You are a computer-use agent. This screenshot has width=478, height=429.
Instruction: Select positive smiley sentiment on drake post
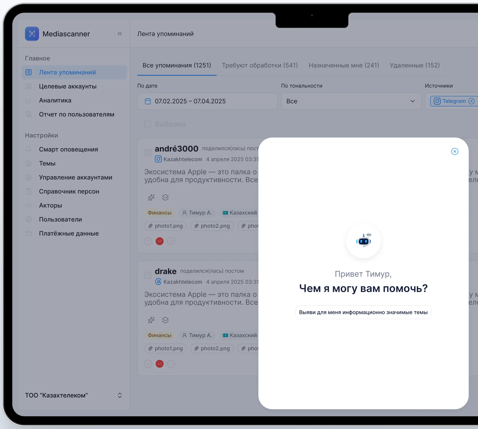pyautogui.click(x=171, y=364)
